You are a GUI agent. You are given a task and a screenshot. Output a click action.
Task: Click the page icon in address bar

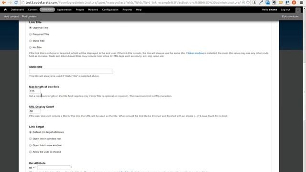pos(23,2)
